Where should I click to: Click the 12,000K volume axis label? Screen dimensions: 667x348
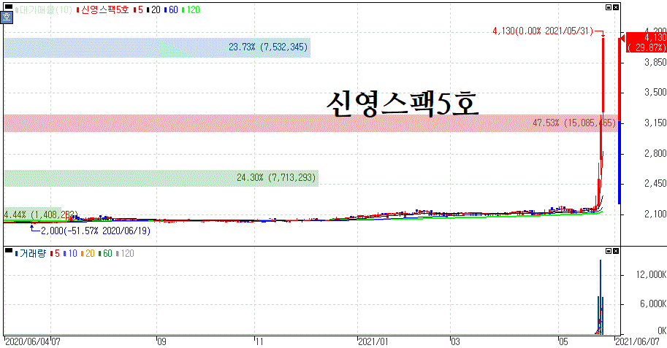651,275
